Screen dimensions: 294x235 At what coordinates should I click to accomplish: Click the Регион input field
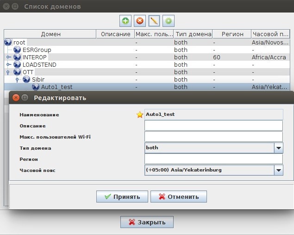pos(213,159)
